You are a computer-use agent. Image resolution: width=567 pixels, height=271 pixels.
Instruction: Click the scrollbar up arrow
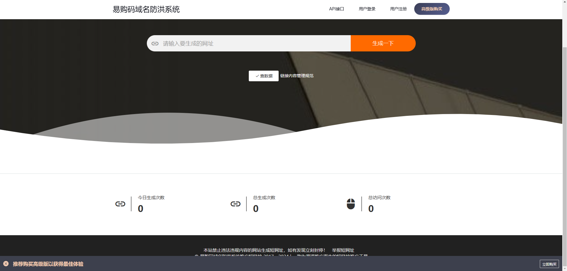pos(565,2)
